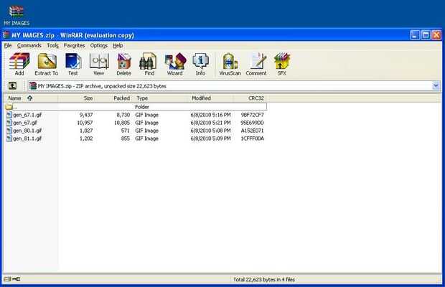The width and height of the screenshot is (445, 287).
Task: Click size value 9,437
Action: tap(86, 115)
